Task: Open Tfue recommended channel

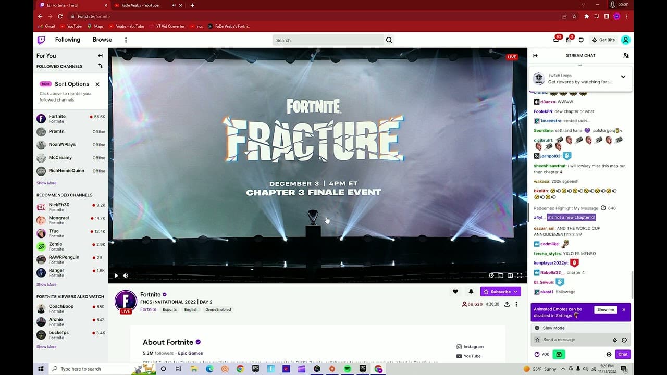Action: click(x=71, y=233)
